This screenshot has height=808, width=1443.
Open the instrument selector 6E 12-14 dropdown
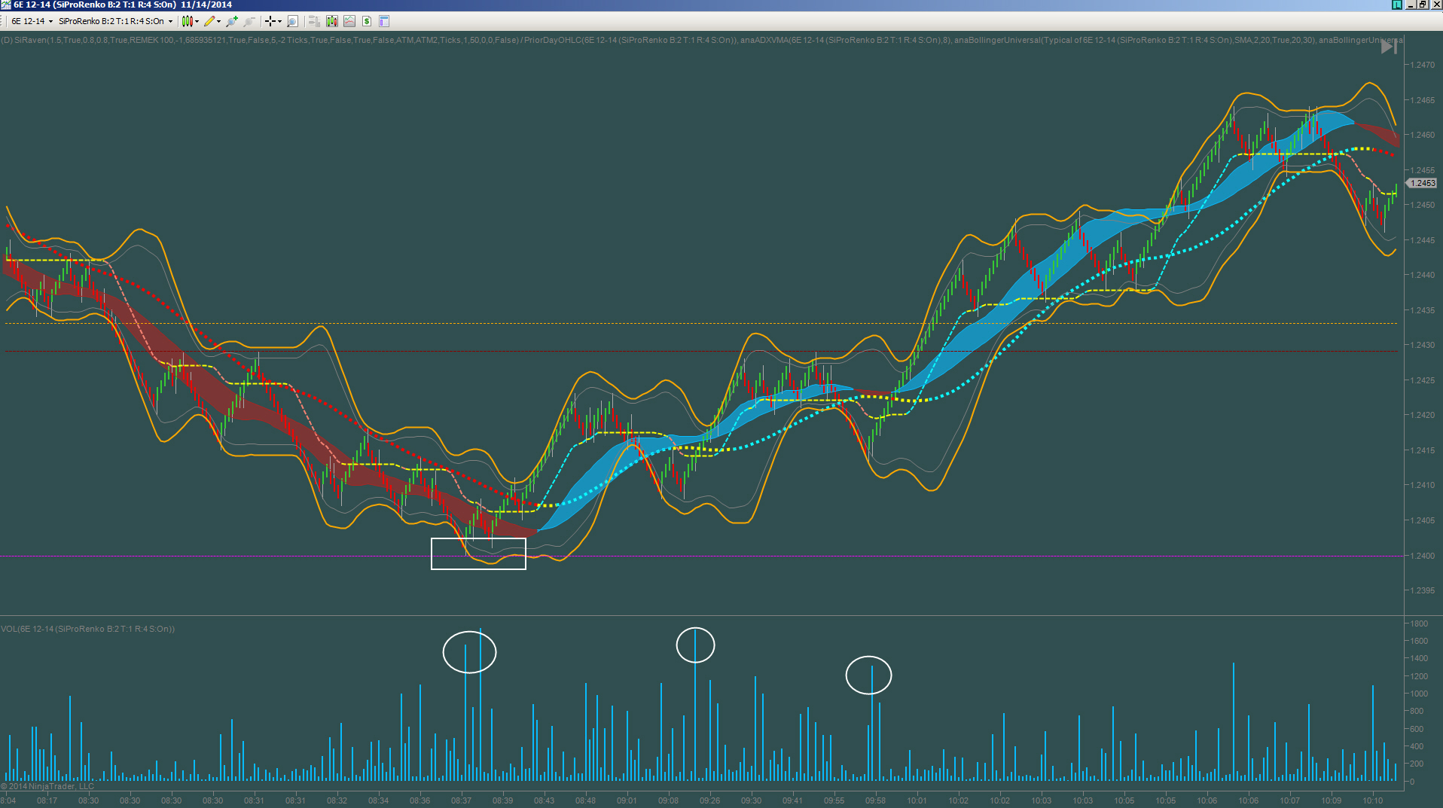tap(32, 21)
